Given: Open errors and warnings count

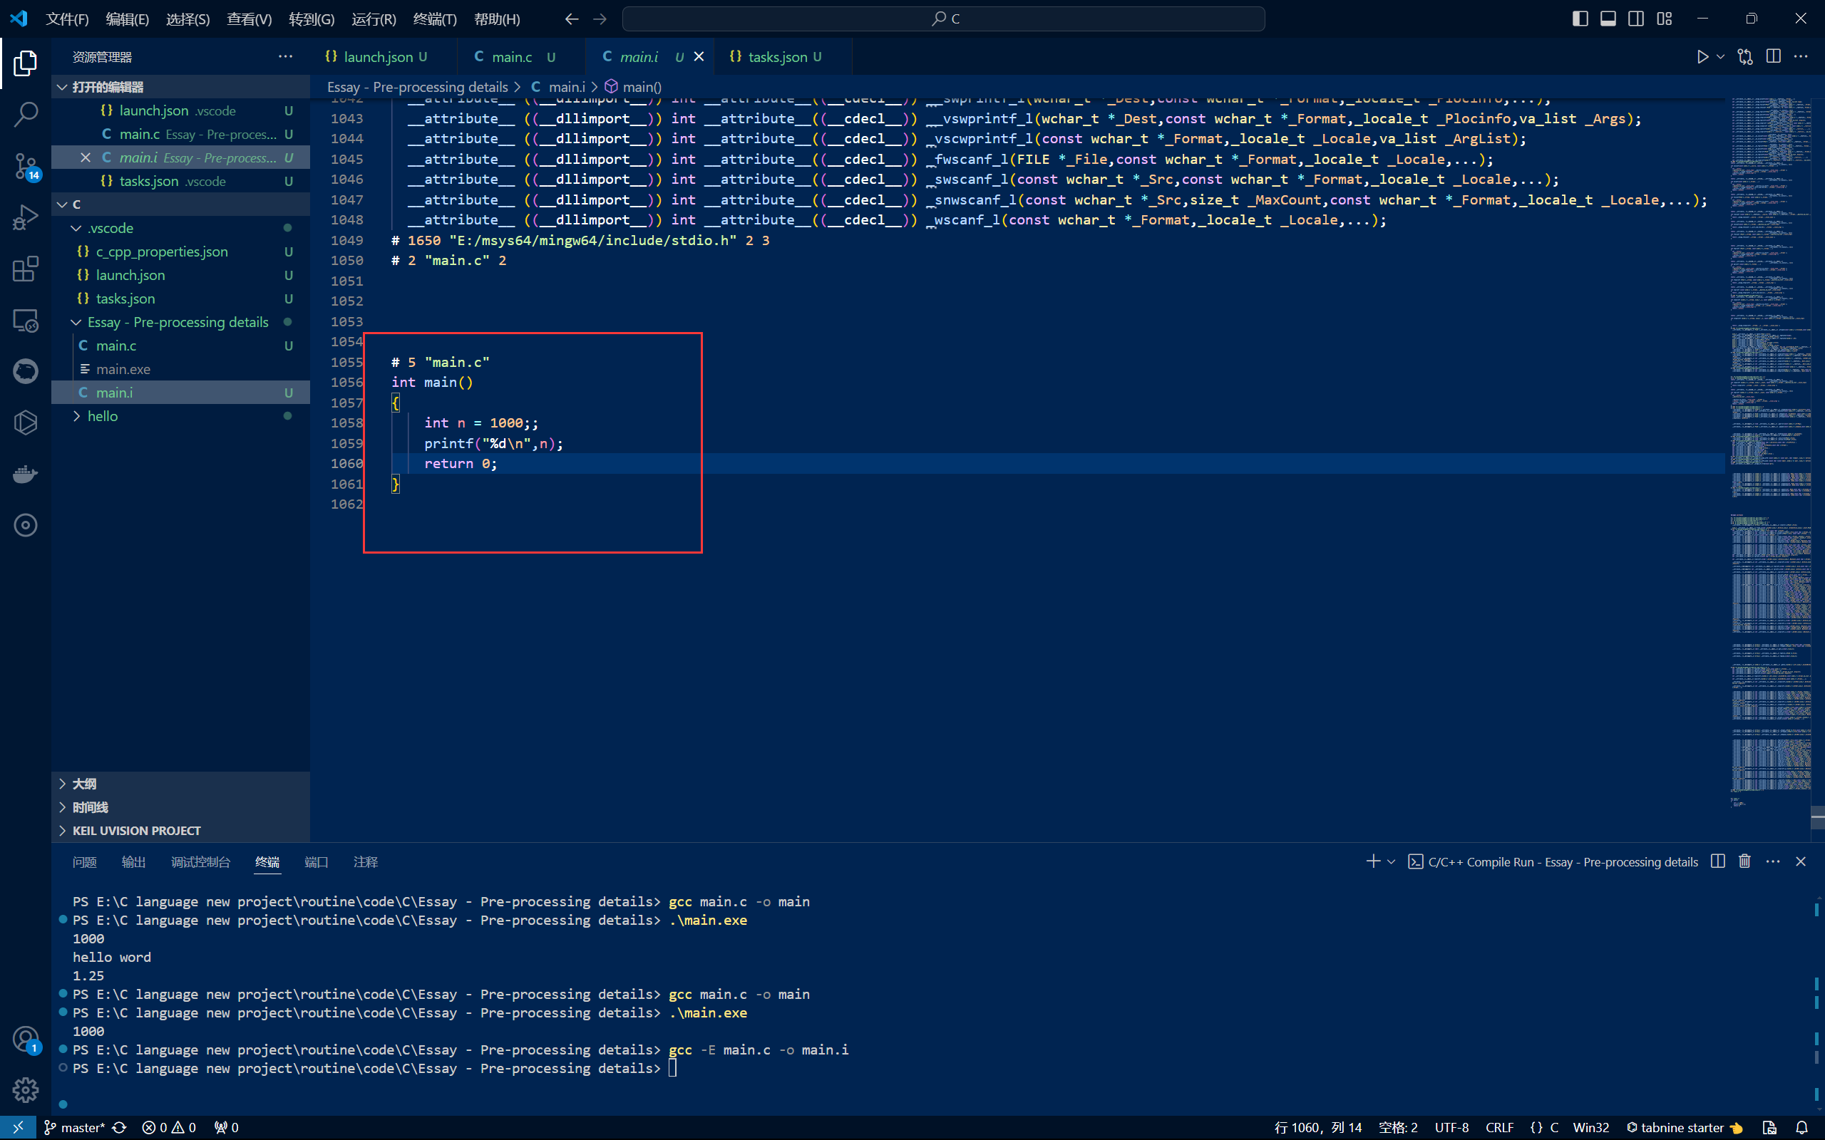Looking at the screenshot, I should [x=169, y=1128].
